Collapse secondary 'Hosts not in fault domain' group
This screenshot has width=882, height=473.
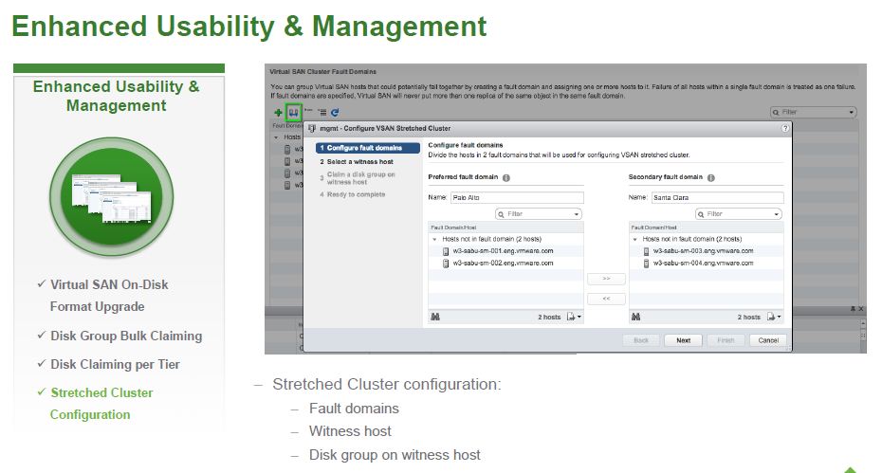[x=634, y=240]
